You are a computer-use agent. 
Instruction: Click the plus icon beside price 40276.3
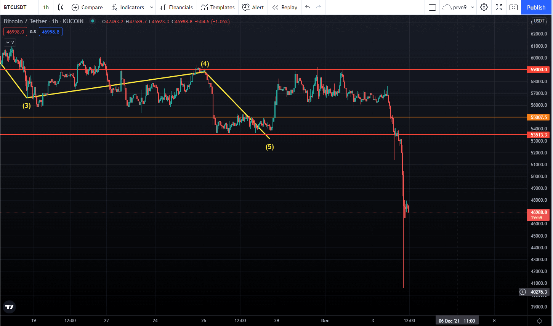523,292
